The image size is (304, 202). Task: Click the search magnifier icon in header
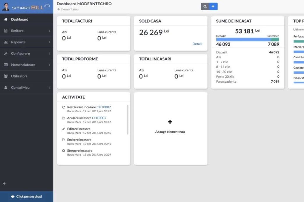coord(205,6)
